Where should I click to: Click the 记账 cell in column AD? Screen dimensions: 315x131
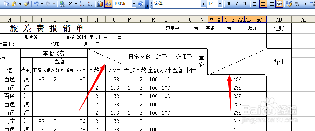[x=279, y=28]
